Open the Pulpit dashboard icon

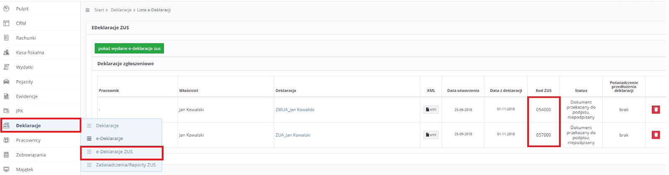pos(6,9)
